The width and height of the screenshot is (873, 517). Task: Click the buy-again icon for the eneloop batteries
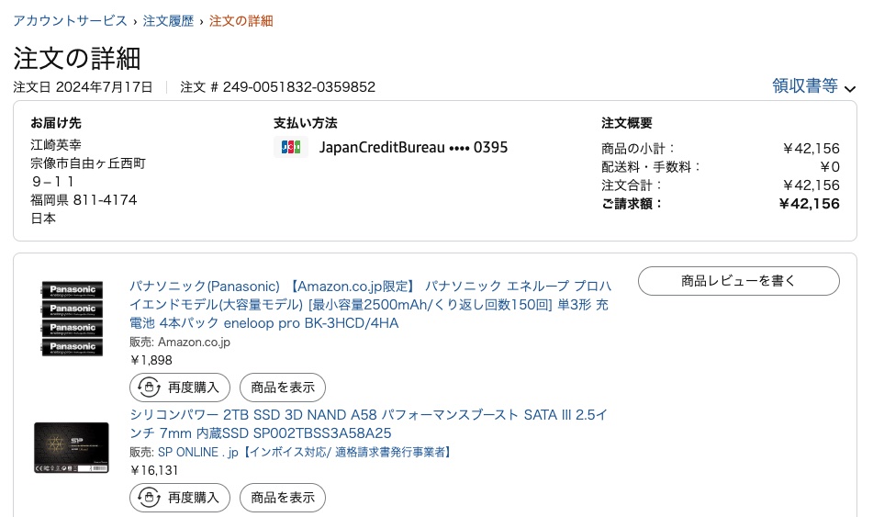coord(149,388)
